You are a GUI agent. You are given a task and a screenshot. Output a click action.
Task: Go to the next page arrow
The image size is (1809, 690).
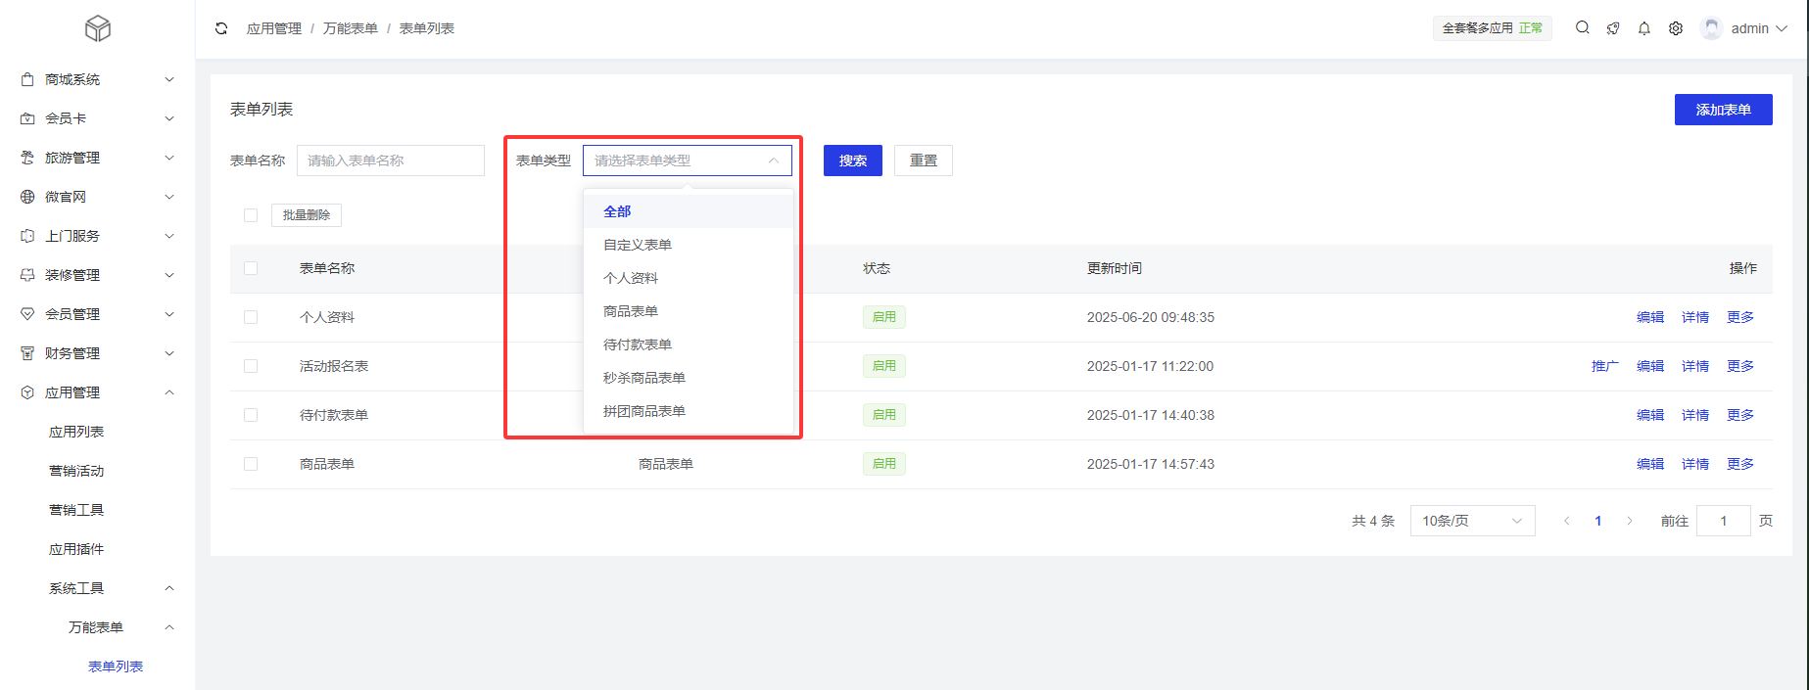[1630, 521]
